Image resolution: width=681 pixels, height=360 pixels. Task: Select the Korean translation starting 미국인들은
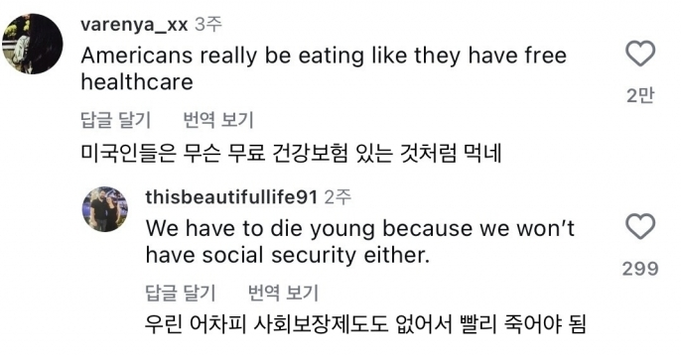292,153
